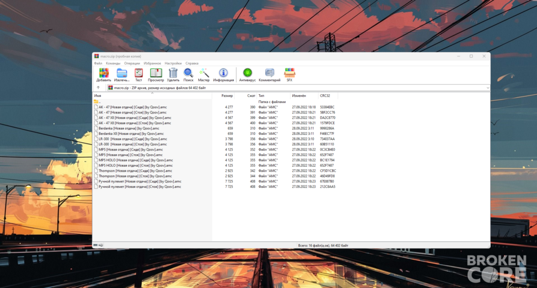537x288 pixels.
Task: Launch the Мастер wizard wand icon
Action: pyautogui.click(x=203, y=73)
